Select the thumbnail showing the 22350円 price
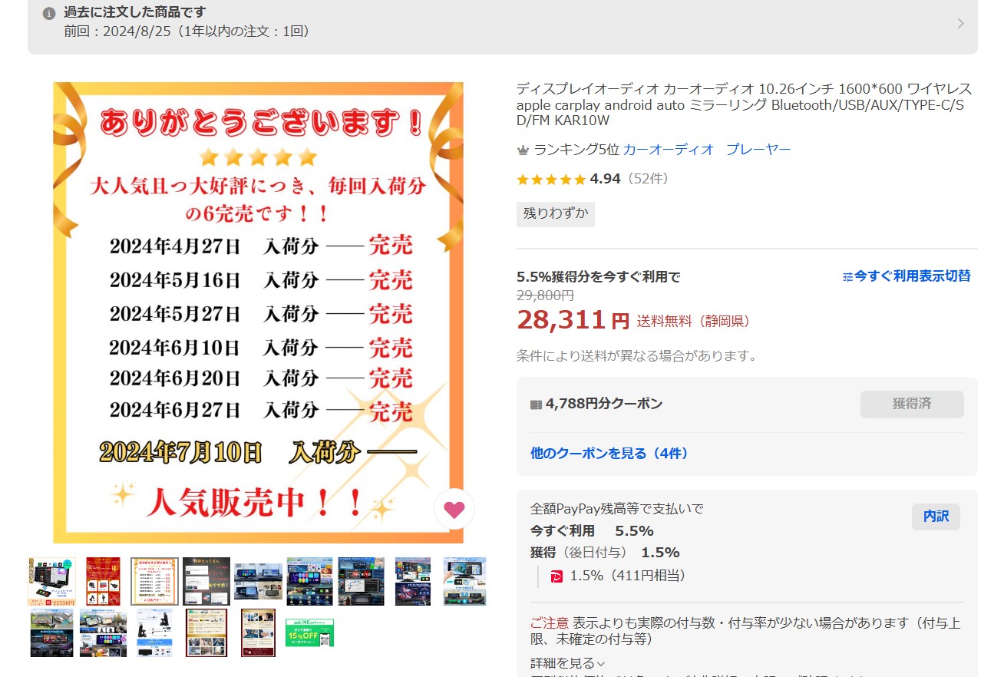This screenshot has height=677, width=1004. tap(51, 581)
